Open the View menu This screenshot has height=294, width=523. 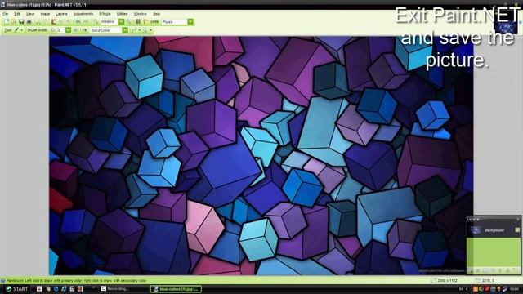tap(30, 14)
